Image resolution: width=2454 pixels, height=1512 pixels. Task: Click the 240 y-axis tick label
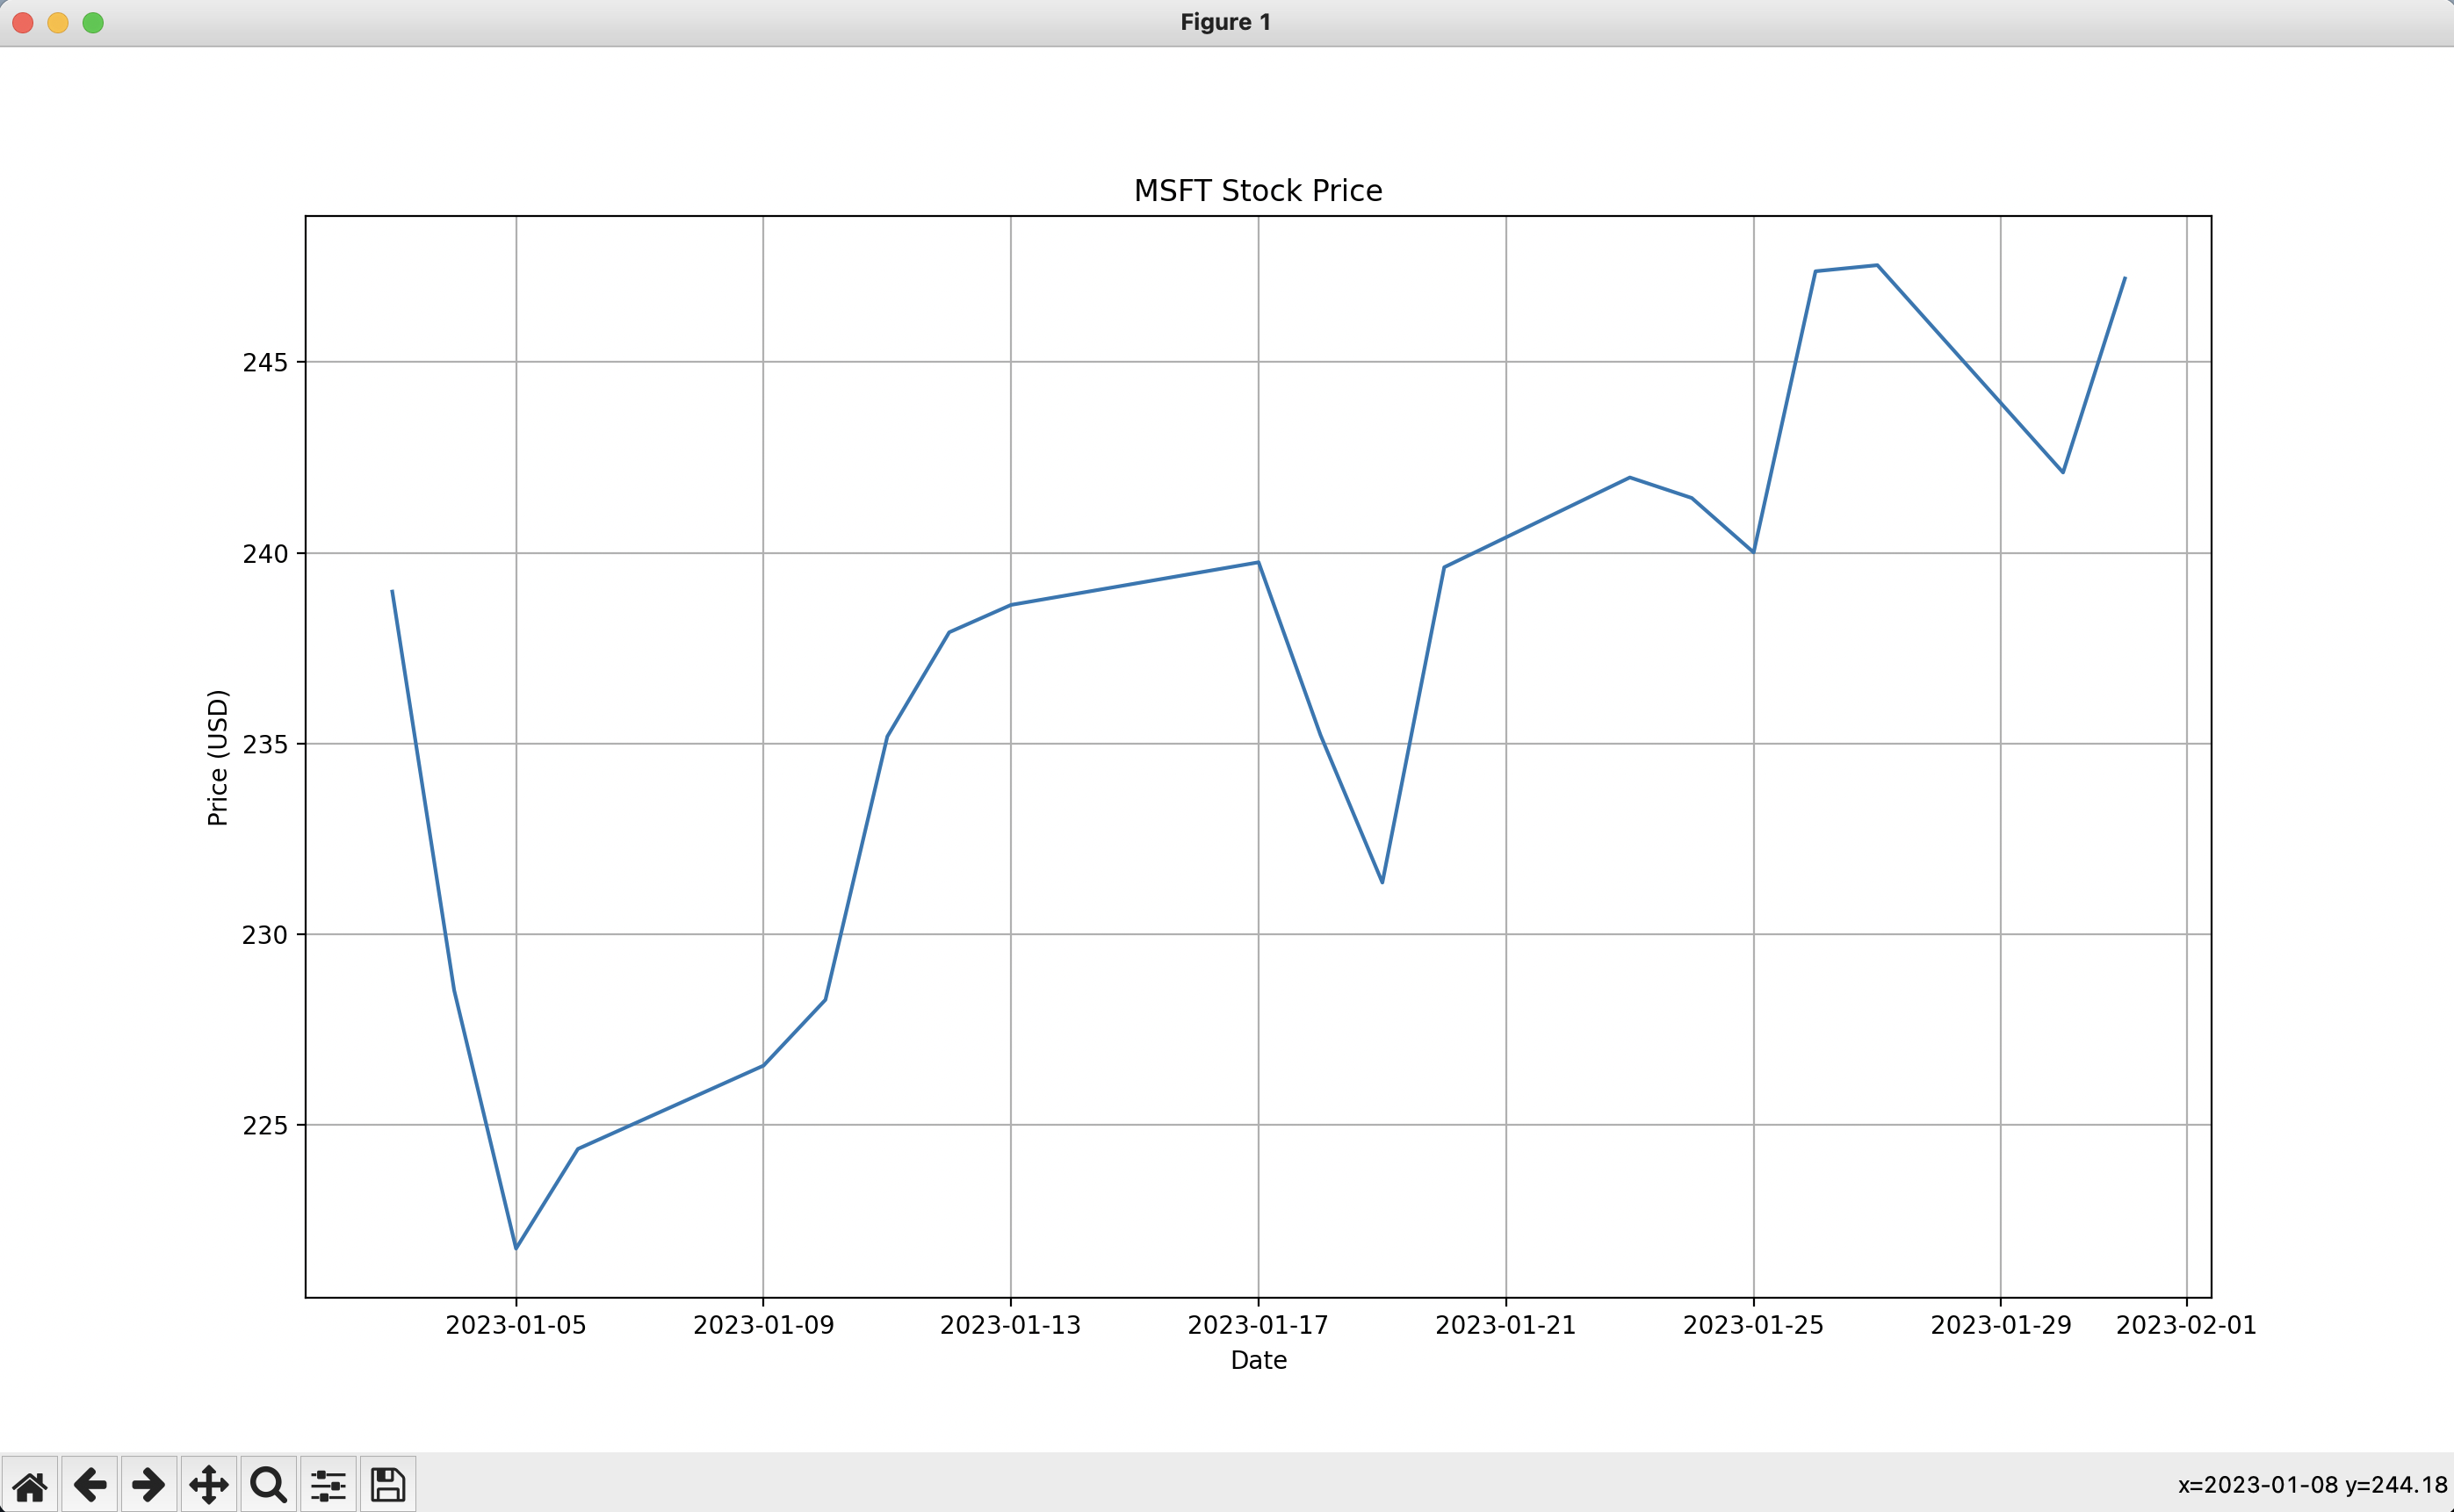point(265,554)
